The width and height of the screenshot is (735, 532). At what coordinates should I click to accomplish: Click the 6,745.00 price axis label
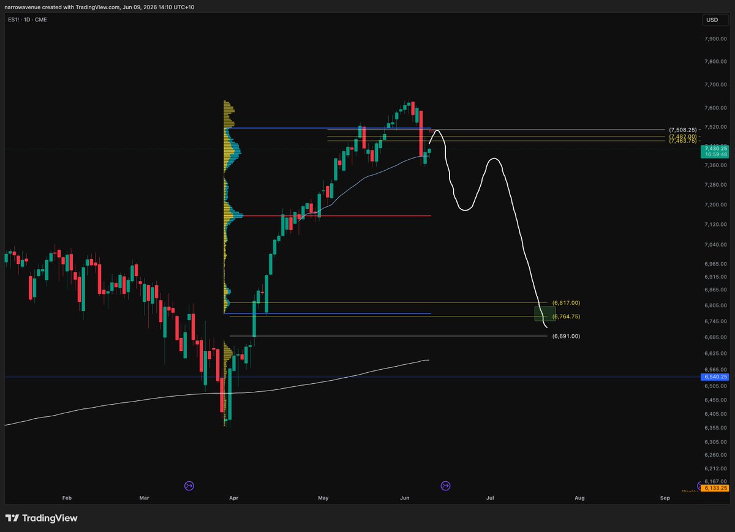[x=715, y=321]
